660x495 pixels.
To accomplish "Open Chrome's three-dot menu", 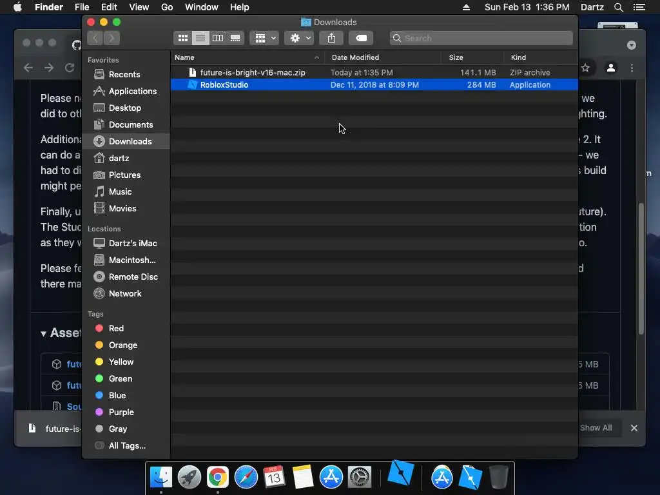I will (x=632, y=68).
